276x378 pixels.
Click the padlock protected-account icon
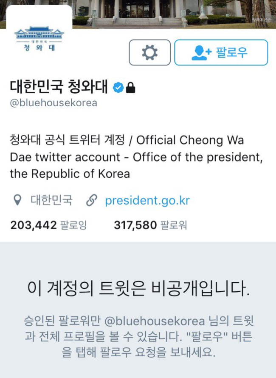click(x=130, y=87)
